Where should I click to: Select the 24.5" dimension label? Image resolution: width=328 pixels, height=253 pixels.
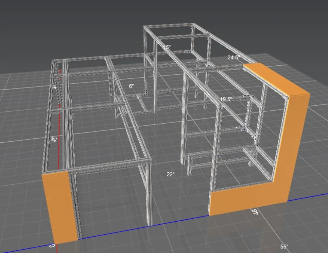234,57
